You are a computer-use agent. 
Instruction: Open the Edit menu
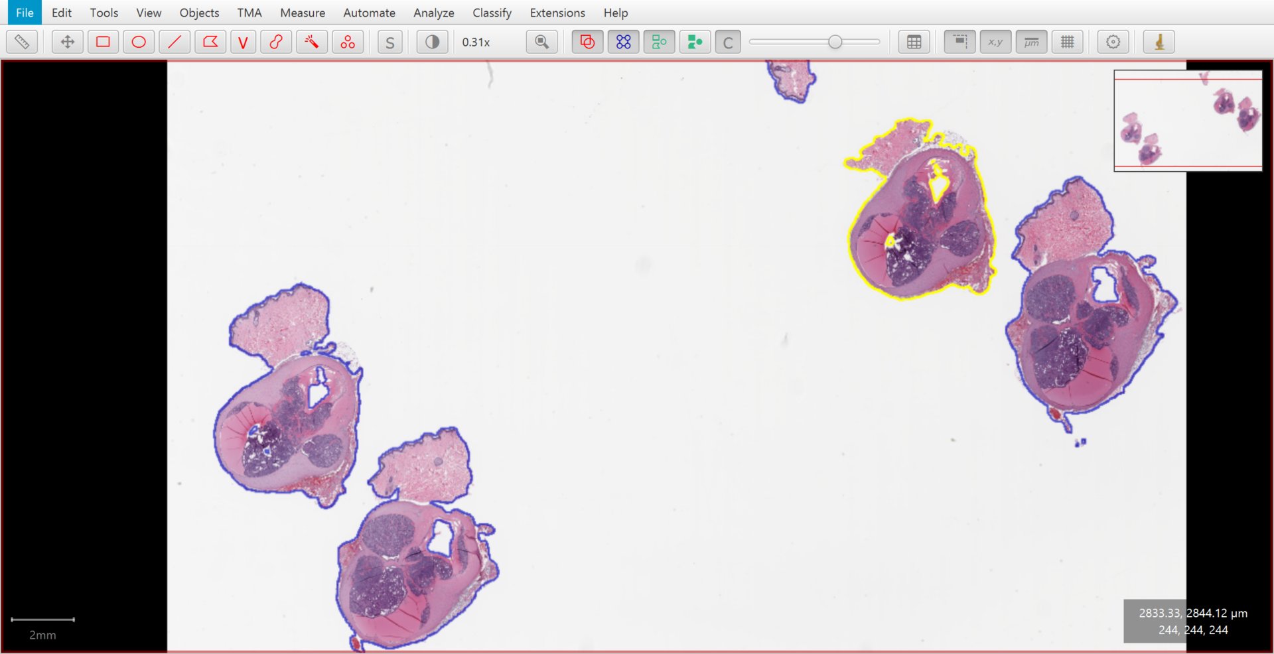(62, 13)
